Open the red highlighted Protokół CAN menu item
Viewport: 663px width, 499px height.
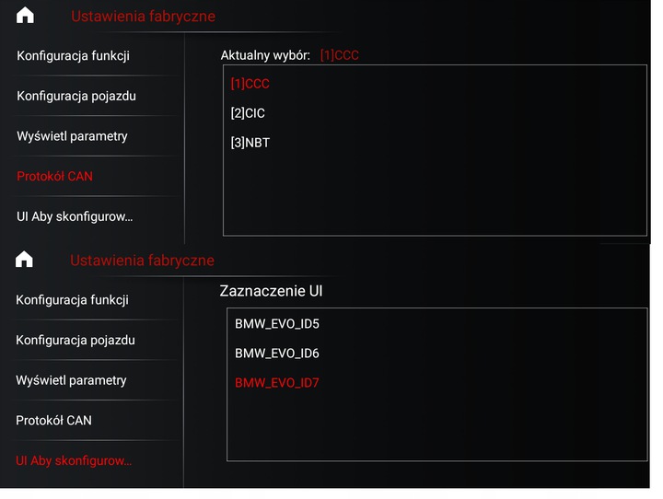(54, 176)
